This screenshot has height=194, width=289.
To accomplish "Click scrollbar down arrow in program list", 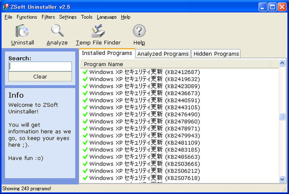I will tap(282, 179).
